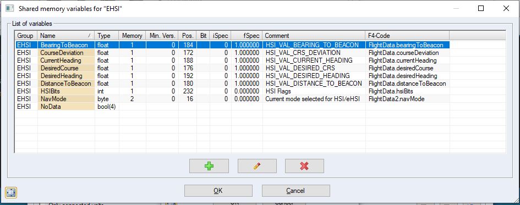Close the Shared memory variables dialog
The width and height of the screenshot is (520, 205).
[506, 8]
